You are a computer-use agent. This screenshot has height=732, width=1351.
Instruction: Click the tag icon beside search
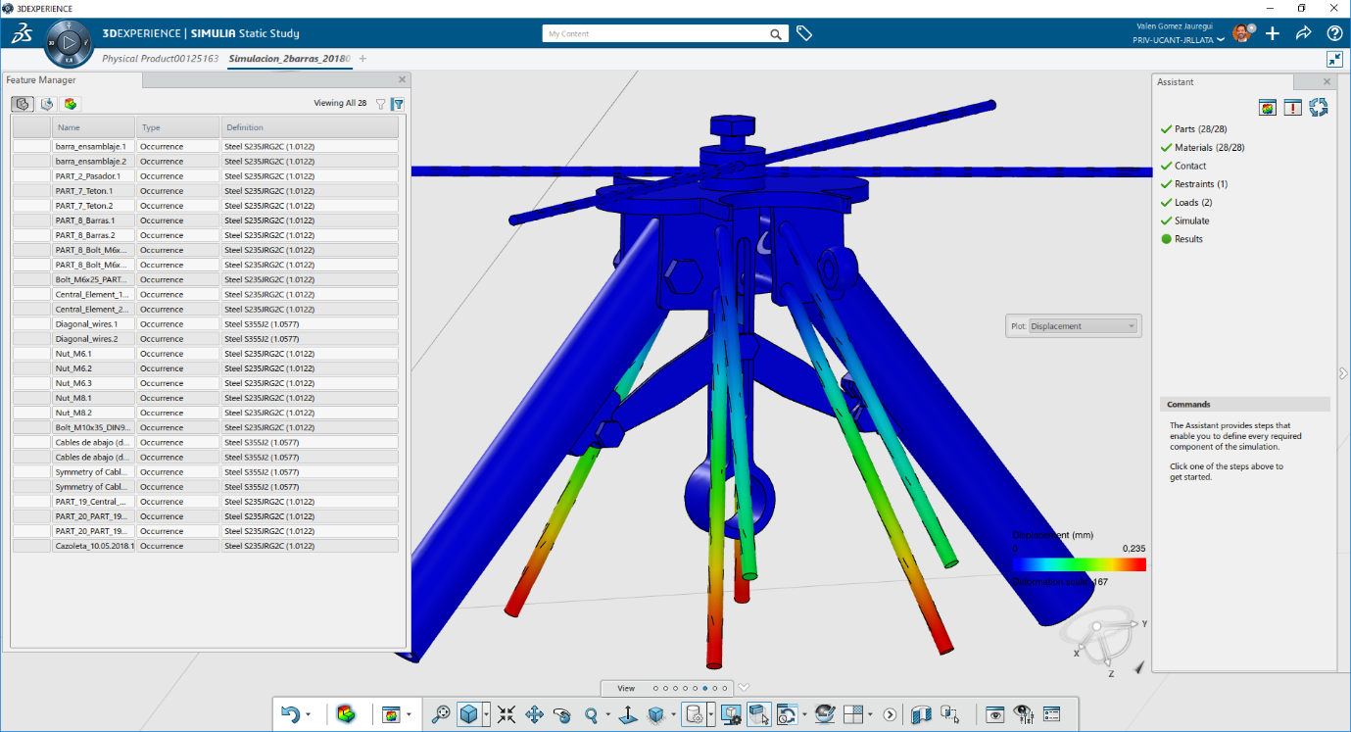click(x=804, y=33)
